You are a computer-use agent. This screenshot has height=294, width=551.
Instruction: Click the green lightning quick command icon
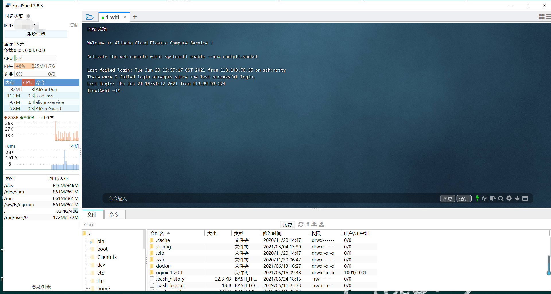point(477,198)
